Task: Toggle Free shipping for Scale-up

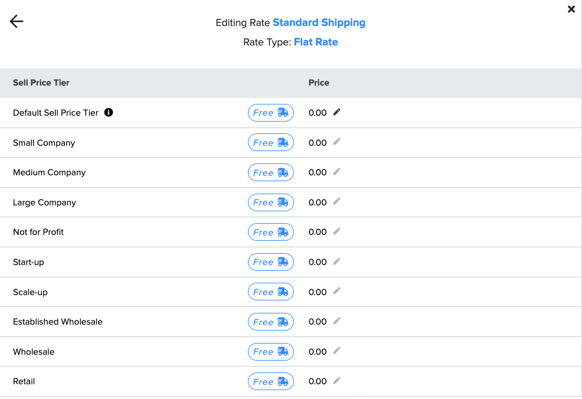Action: tap(271, 292)
